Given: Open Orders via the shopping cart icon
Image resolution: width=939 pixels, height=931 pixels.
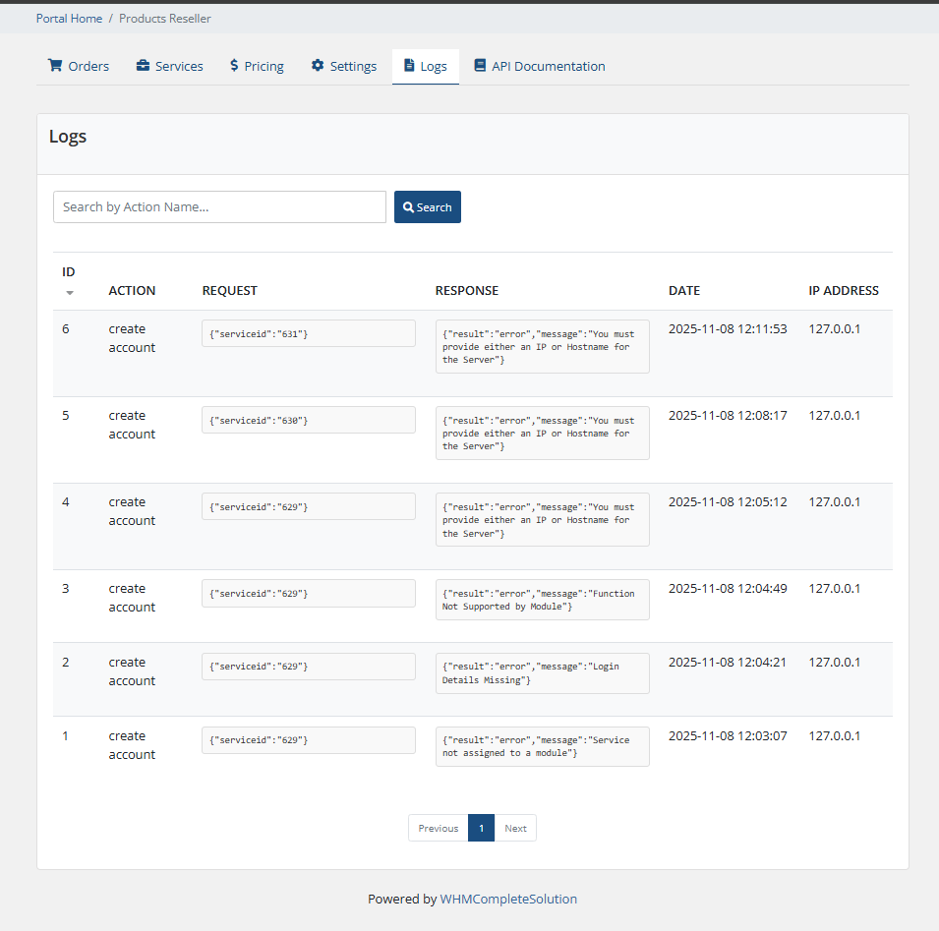Looking at the screenshot, I should coord(56,65).
